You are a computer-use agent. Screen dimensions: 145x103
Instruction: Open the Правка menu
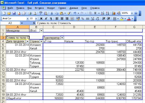click(20, 8)
